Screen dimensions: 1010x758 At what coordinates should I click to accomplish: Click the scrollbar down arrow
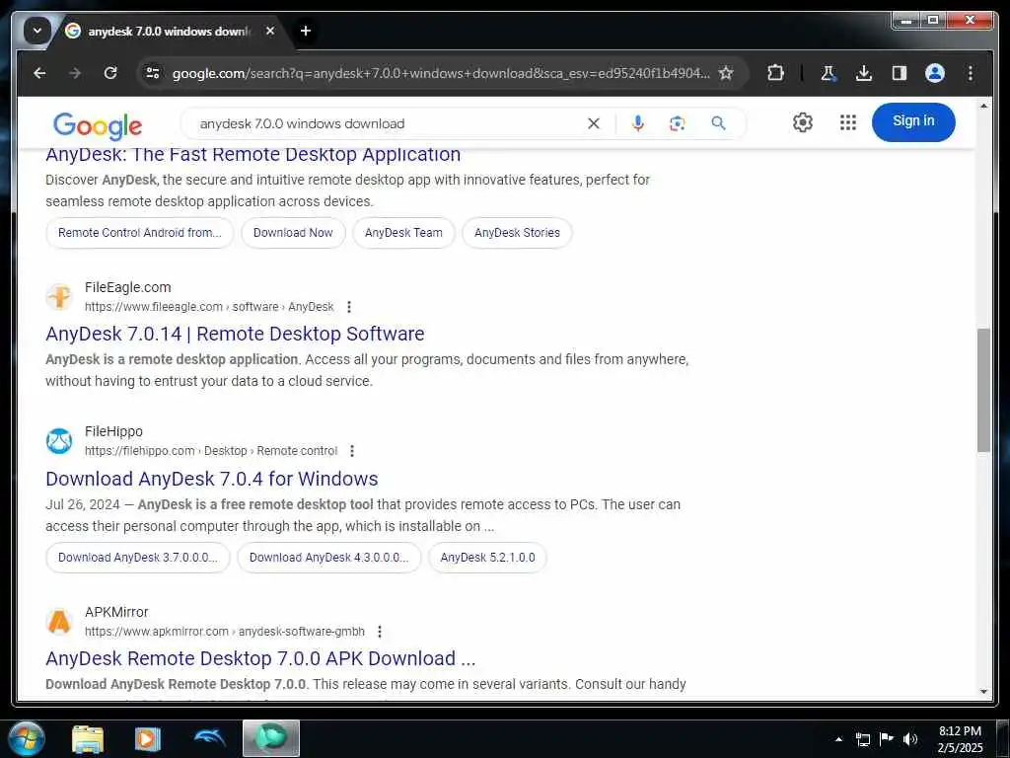pos(983,692)
